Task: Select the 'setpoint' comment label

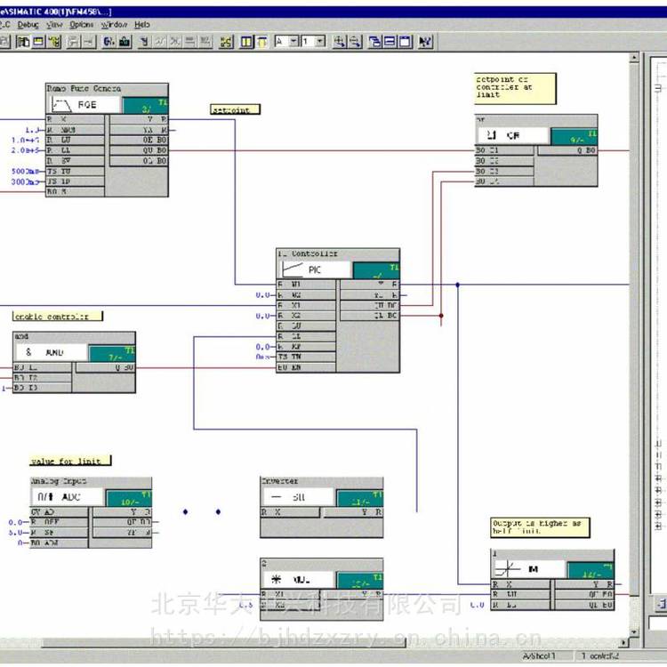Action: tap(236, 109)
